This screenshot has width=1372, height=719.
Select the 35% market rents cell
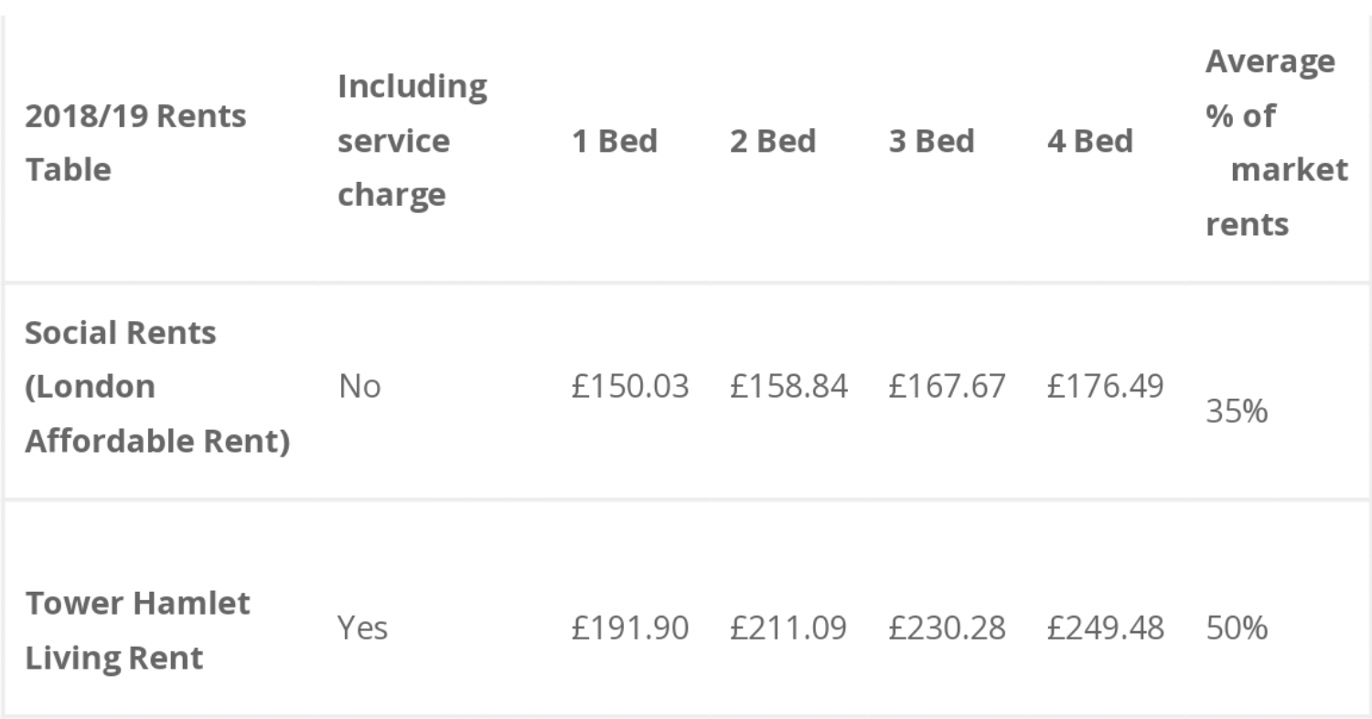[x=1237, y=412]
